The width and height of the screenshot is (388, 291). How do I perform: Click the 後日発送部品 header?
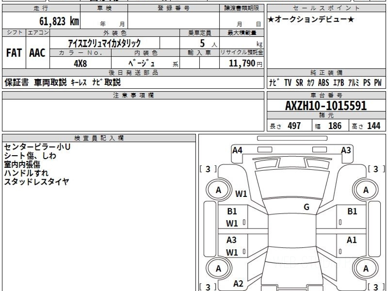[x=133, y=73]
